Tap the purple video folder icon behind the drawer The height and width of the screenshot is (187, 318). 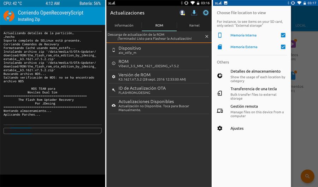pos(294,44)
